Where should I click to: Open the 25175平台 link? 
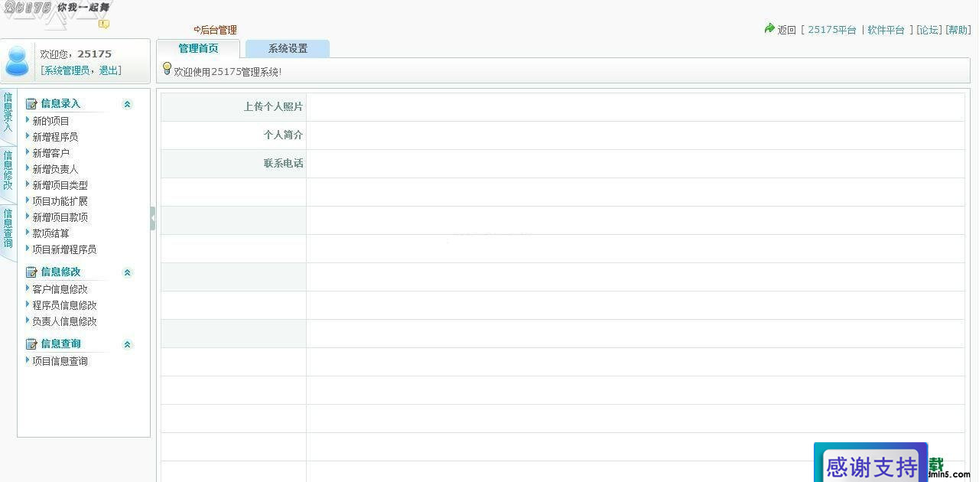click(832, 30)
